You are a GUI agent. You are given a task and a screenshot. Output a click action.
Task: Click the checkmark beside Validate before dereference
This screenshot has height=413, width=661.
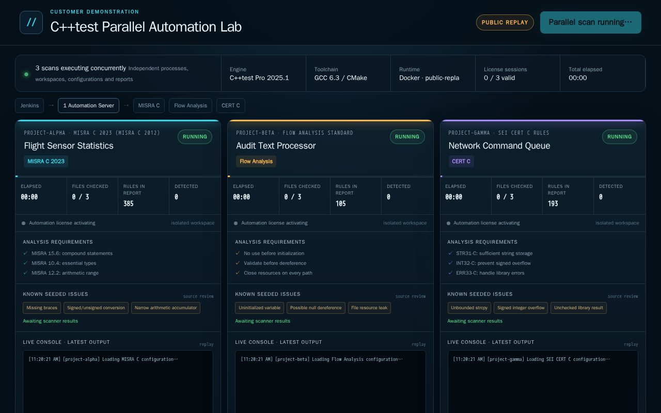pos(238,263)
